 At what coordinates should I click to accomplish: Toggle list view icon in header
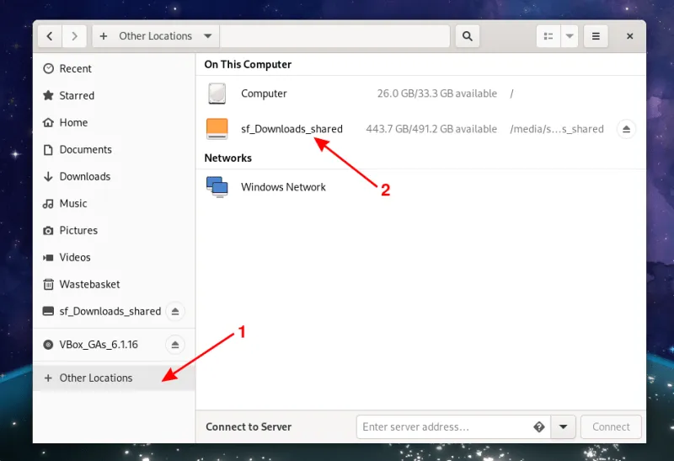tap(548, 36)
